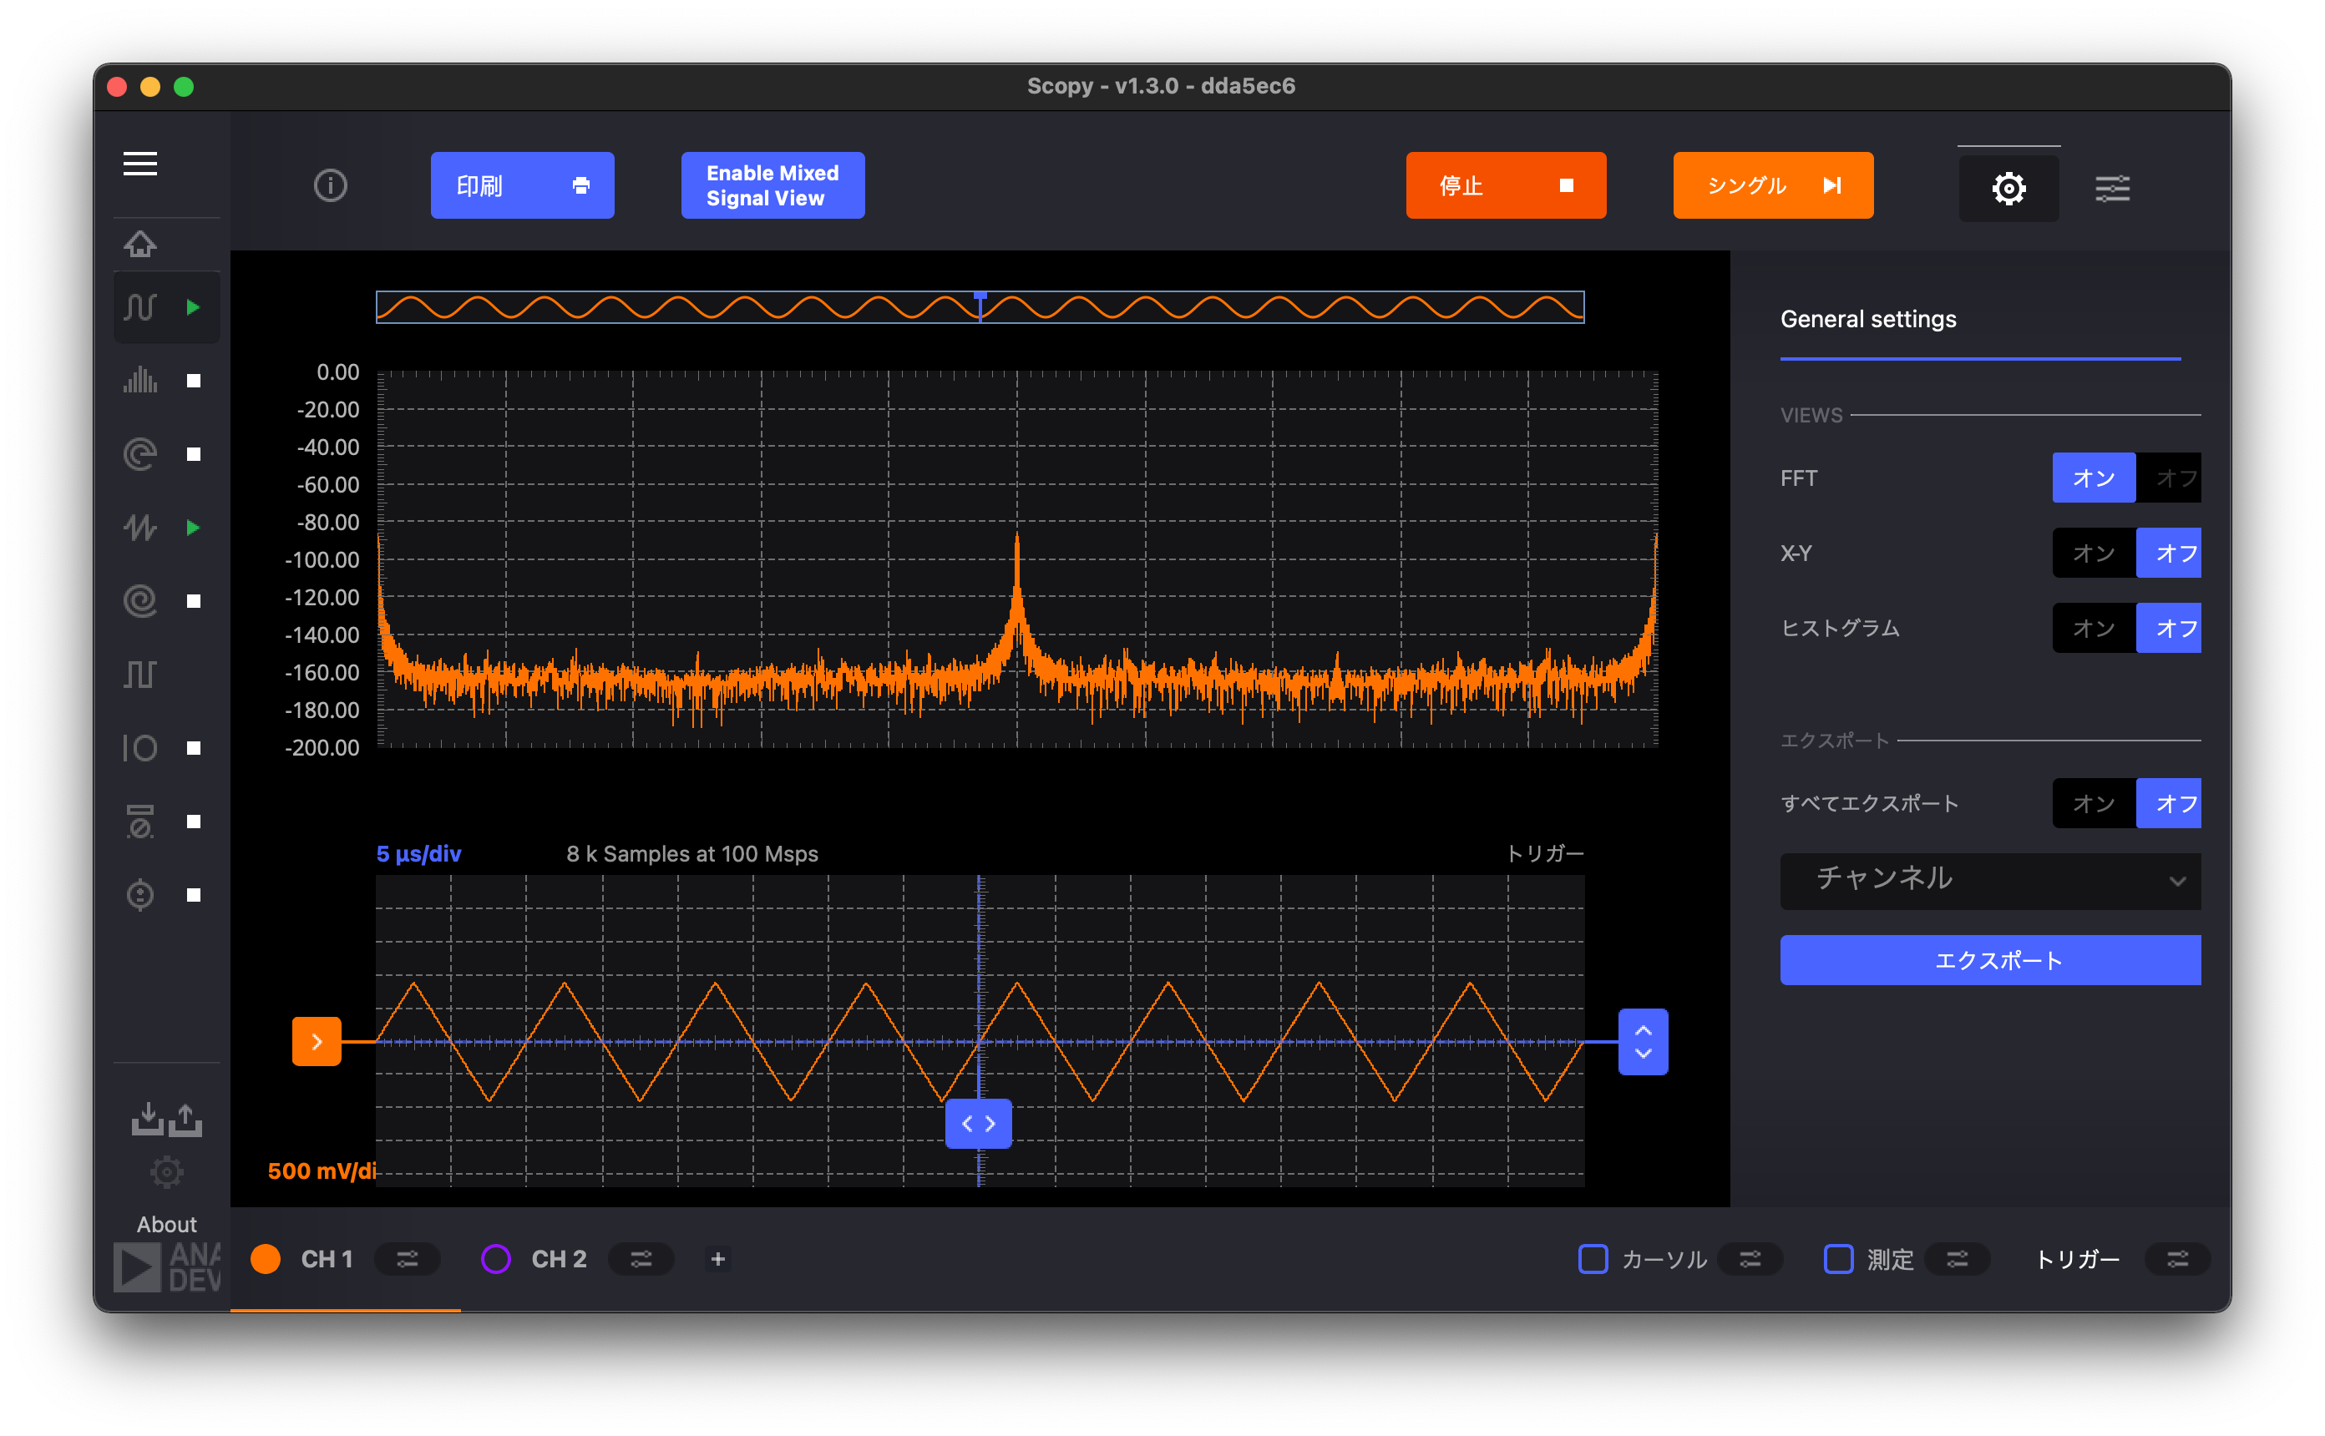
Task: Open CH 1 settings slider icon
Action: tap(408, 1258)
